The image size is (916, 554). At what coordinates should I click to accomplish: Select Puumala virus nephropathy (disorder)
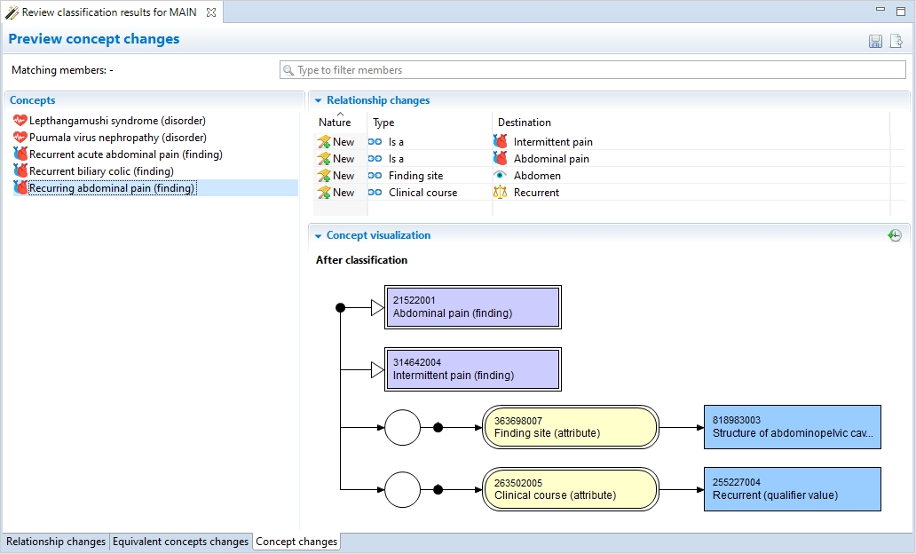117,138
